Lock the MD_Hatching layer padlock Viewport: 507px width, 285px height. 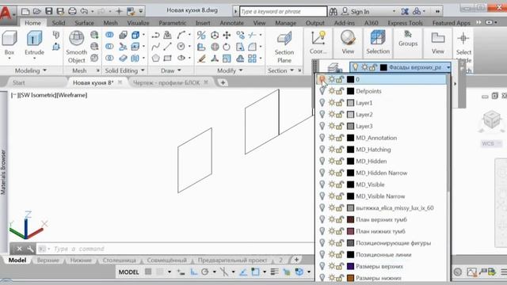(x=340, y=150)
